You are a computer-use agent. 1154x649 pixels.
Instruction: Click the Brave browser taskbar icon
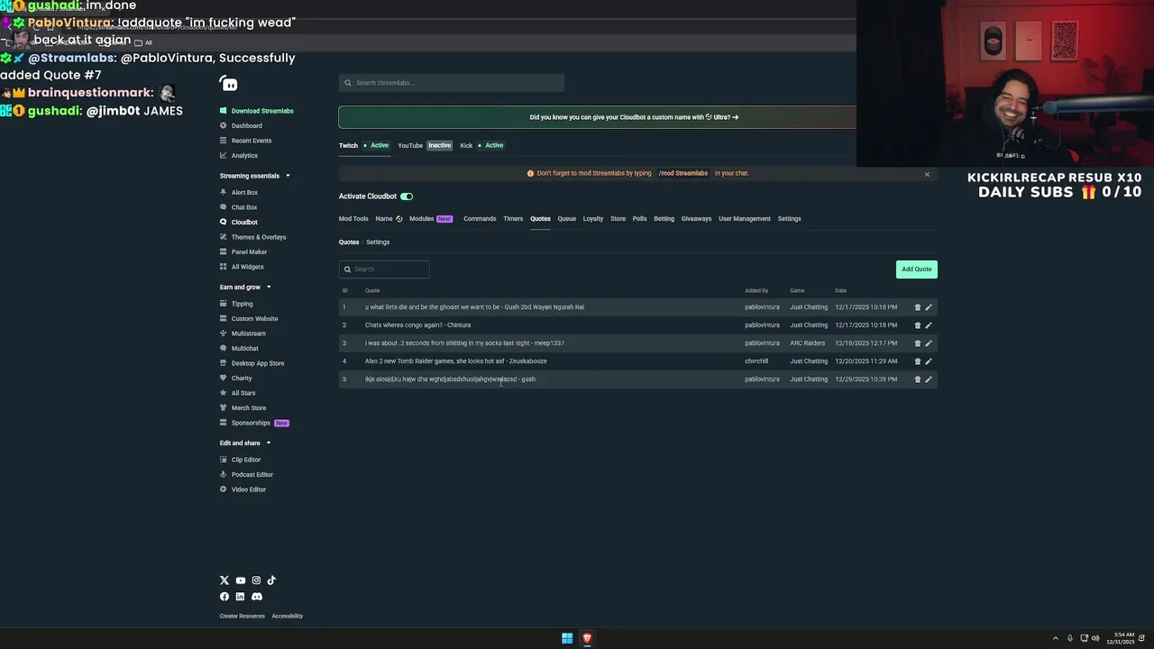[x=587, y=638]
